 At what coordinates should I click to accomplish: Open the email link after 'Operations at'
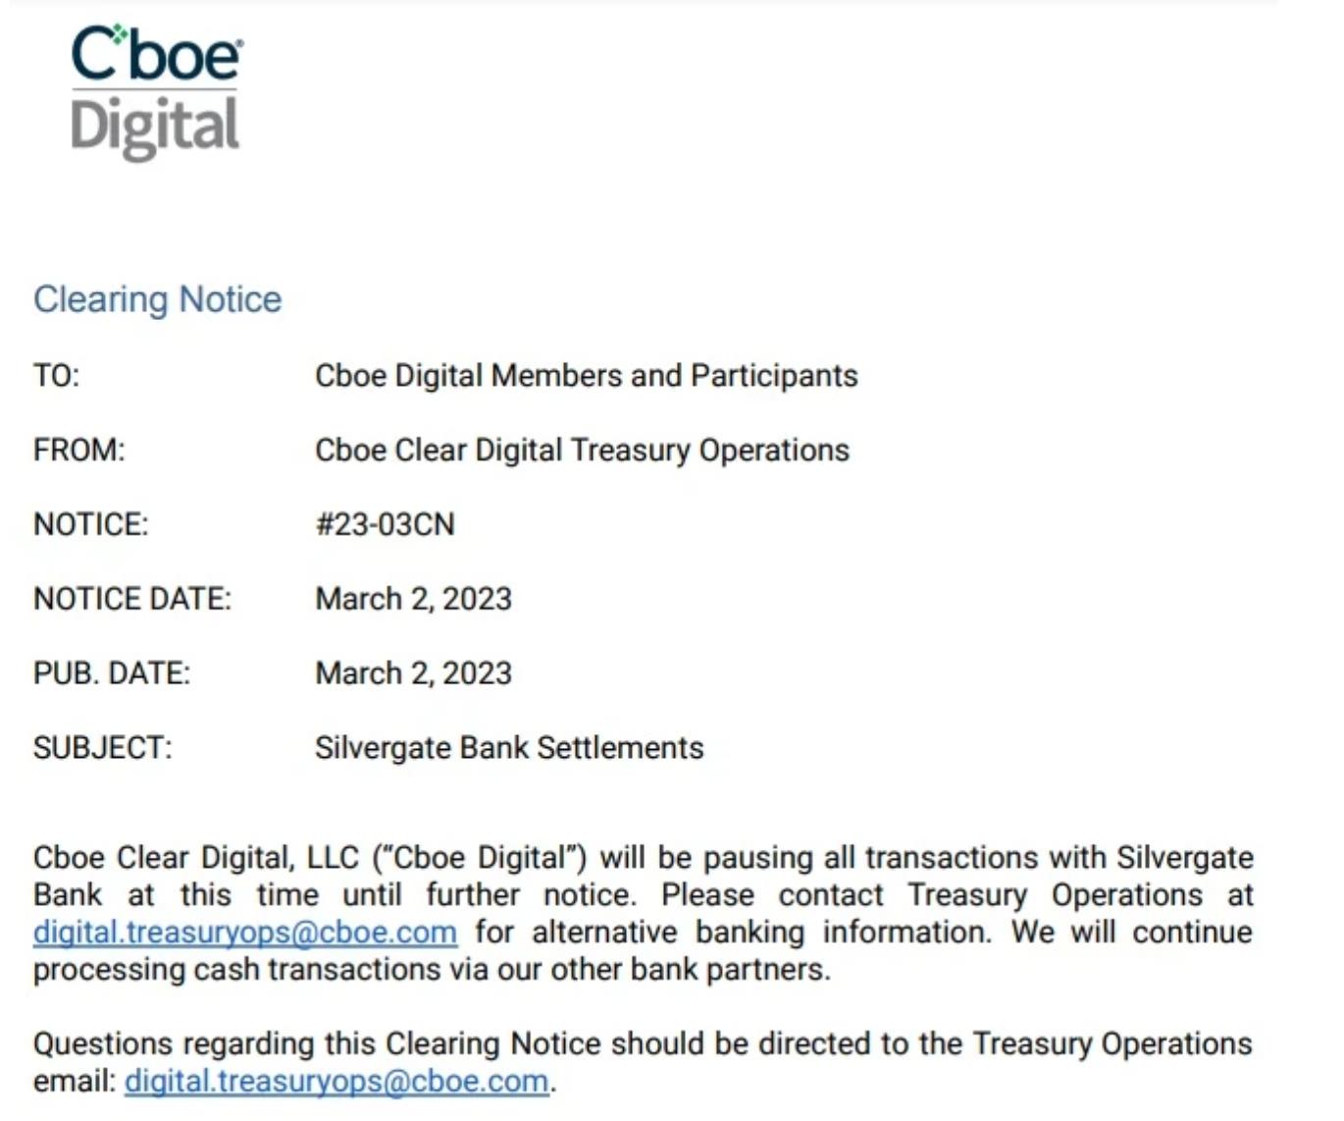245,933
